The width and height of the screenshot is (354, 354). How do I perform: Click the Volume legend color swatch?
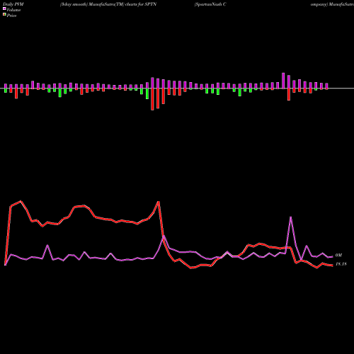point(4,8)
